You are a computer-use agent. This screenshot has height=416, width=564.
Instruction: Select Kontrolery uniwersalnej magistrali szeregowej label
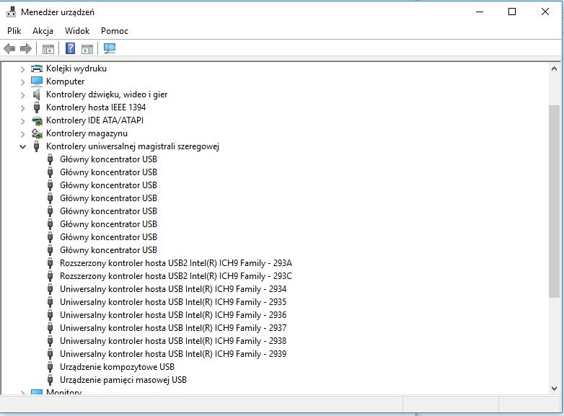pos(133,146)
